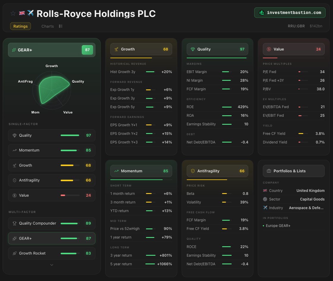Click the radar chart
The height and width of the screenshot is (281, 333).
[x=52, y=90]
